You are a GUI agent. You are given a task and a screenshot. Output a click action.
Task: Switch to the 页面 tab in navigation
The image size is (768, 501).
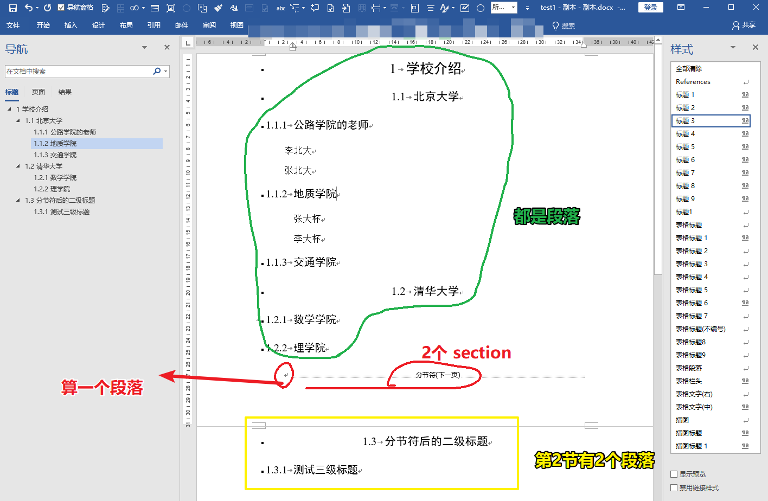(x=39, y=92)
